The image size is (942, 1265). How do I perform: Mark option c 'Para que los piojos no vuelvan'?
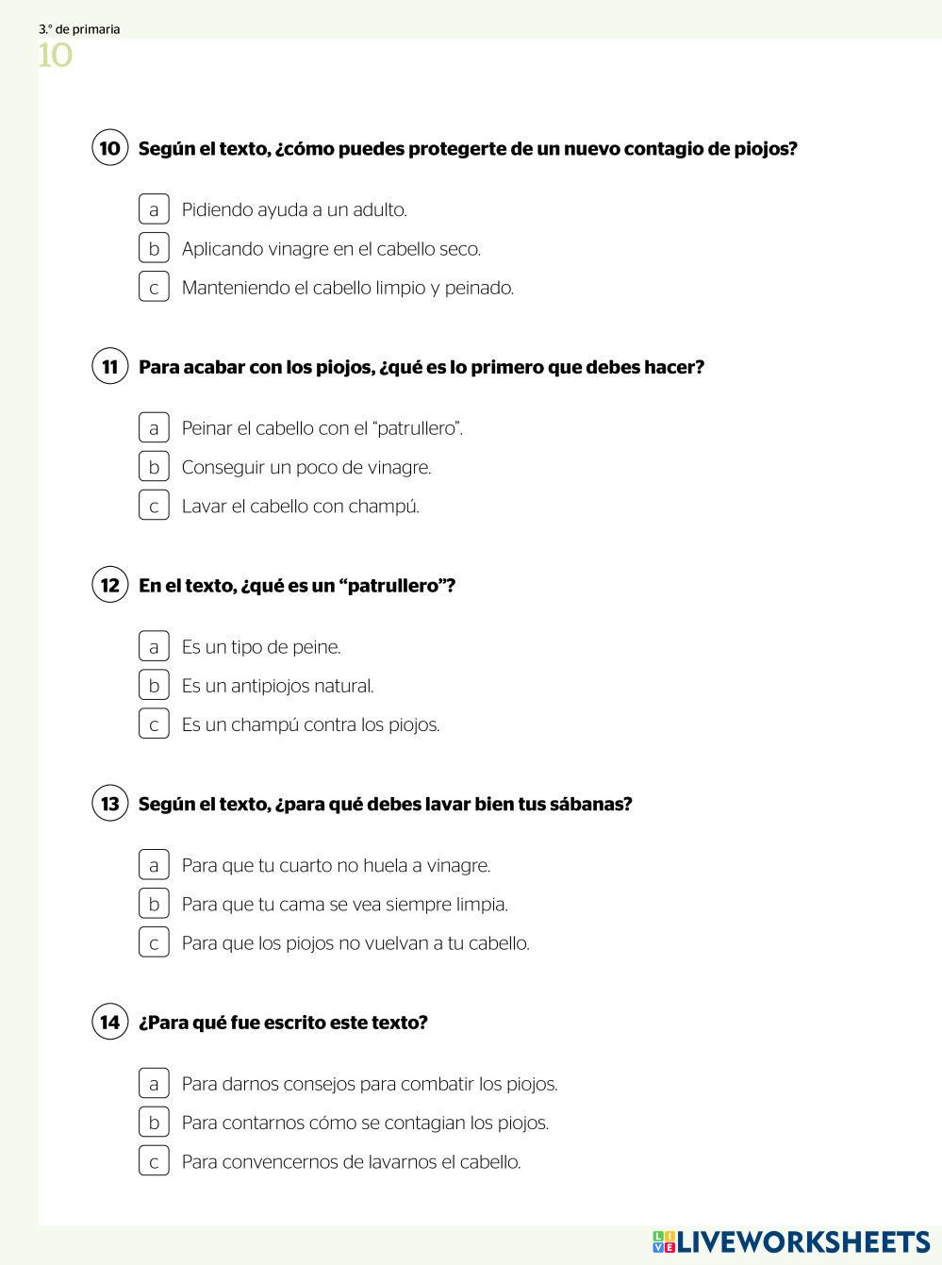point(154,942)
